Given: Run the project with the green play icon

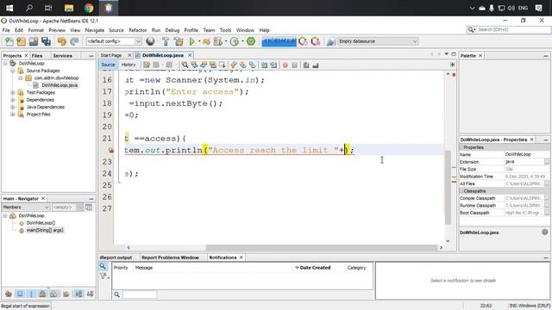Looking at the screenshot, I should [x=191, y=41].
